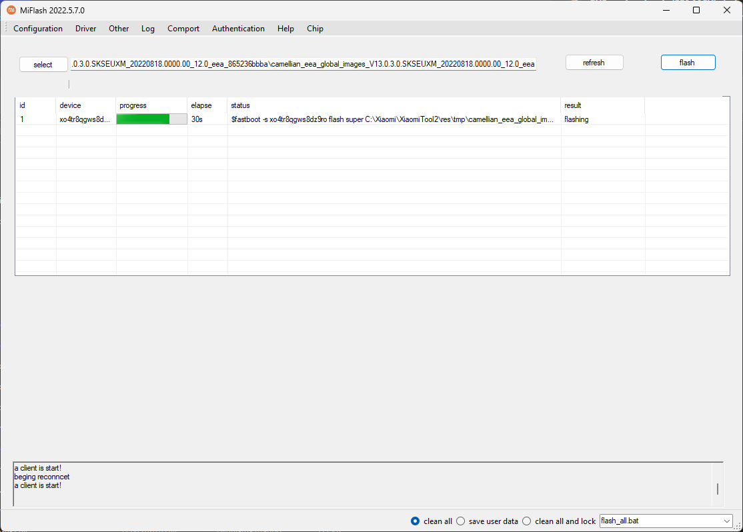743x532 pixels.
Task: Select the save user data radio option
Action: pos(461,521)
